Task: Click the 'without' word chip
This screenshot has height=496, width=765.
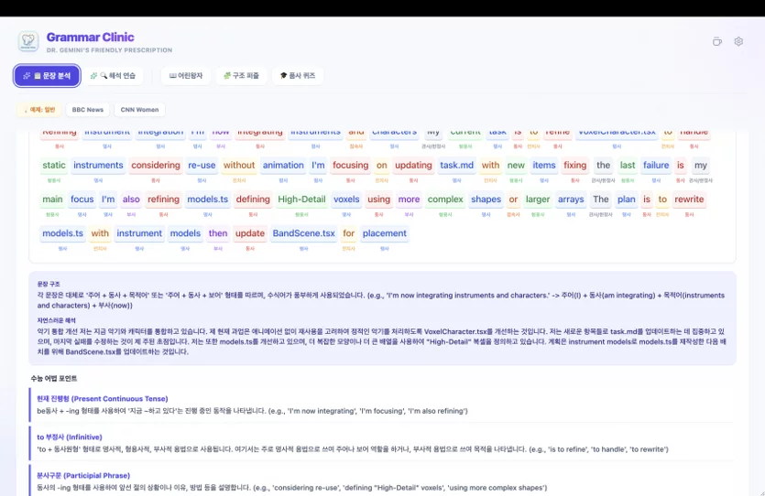Action: pos(239,165)
